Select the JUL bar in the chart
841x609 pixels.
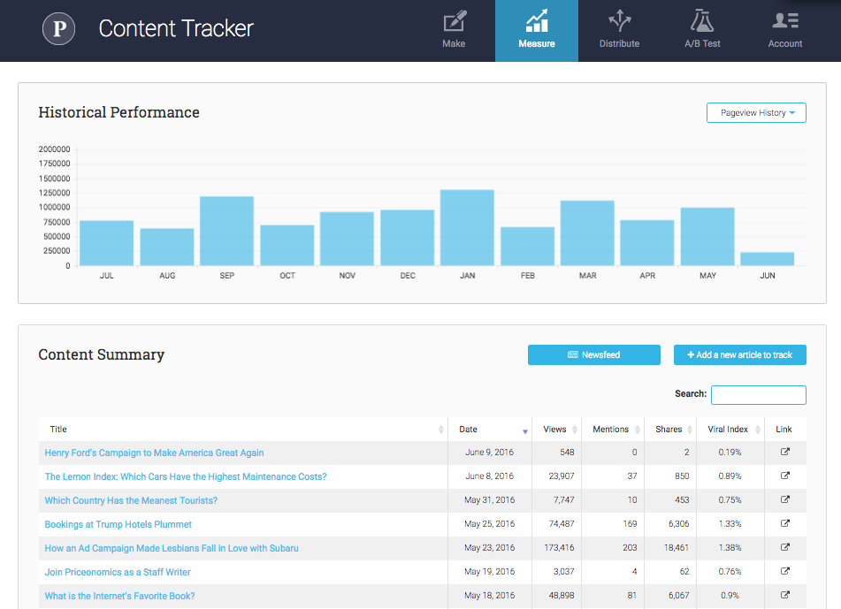[x=107, y=244]
